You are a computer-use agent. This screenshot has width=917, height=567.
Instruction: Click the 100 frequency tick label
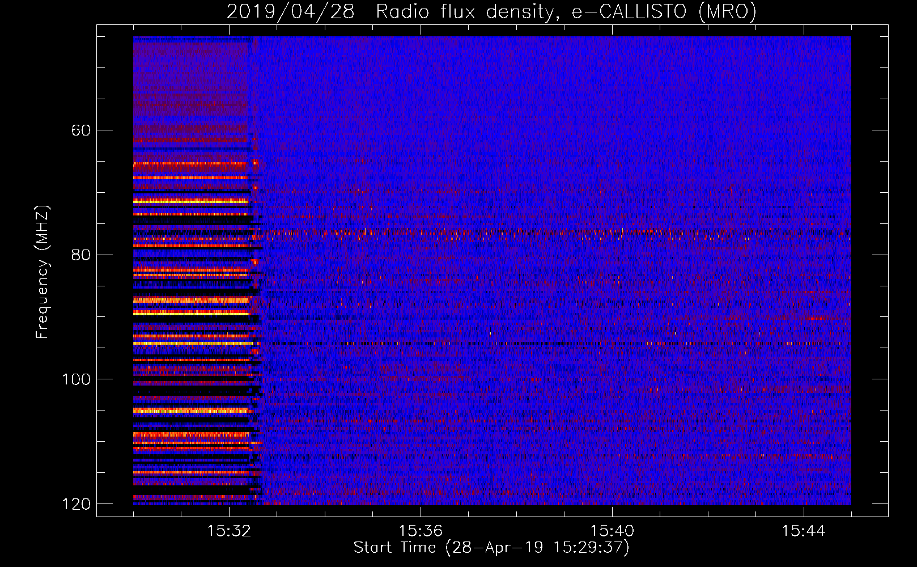pyautogui.click(x=77, y=379)
